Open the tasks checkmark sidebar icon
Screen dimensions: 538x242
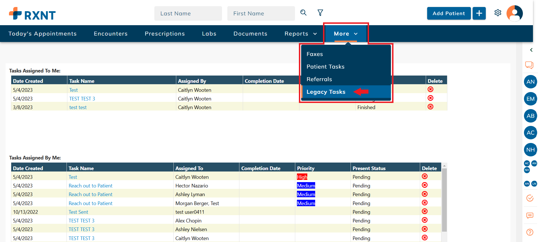coord(530,198)
